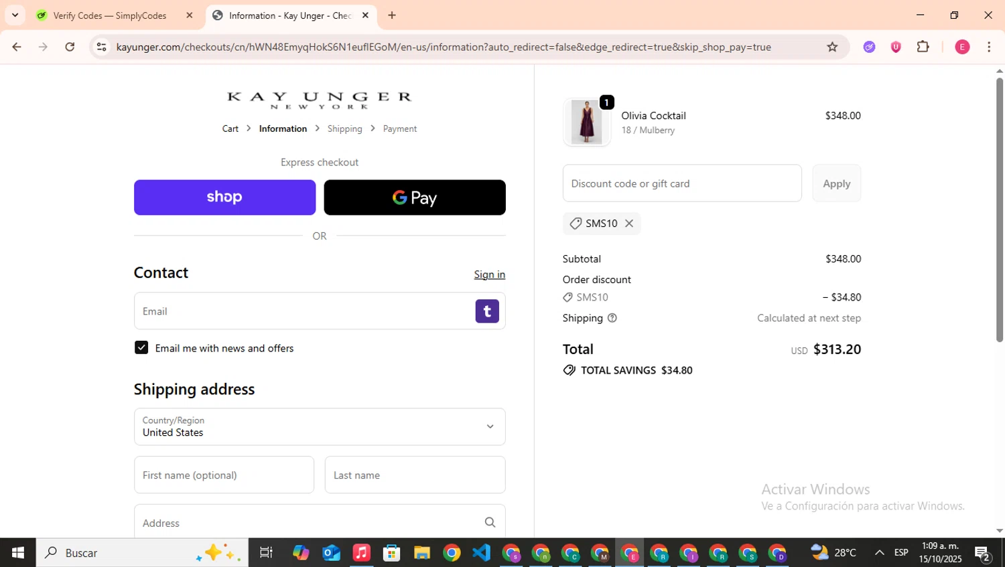Click the TOTAL SAVINGS tag icon

pos(569,370)
